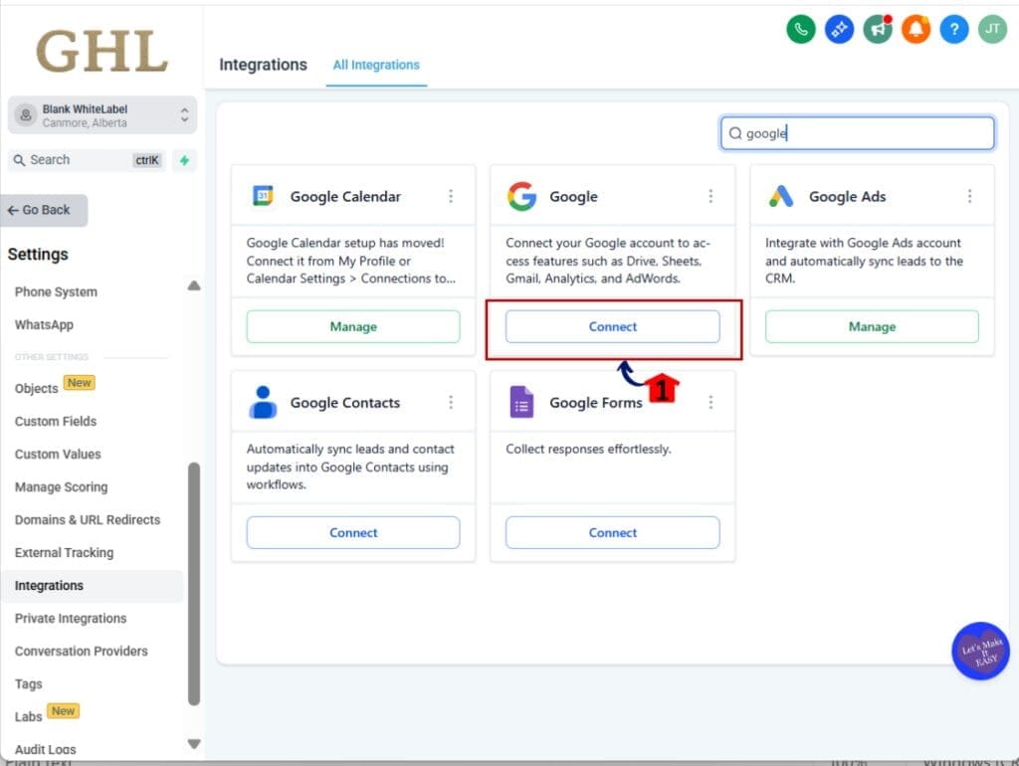The image size is (1019, 766).
Task: Click the Google Ads card title
Action: [x=847, y=196]
